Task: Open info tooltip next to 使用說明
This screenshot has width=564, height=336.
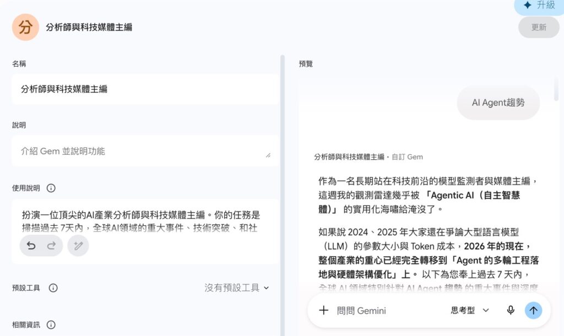Action: pos(51,188)
